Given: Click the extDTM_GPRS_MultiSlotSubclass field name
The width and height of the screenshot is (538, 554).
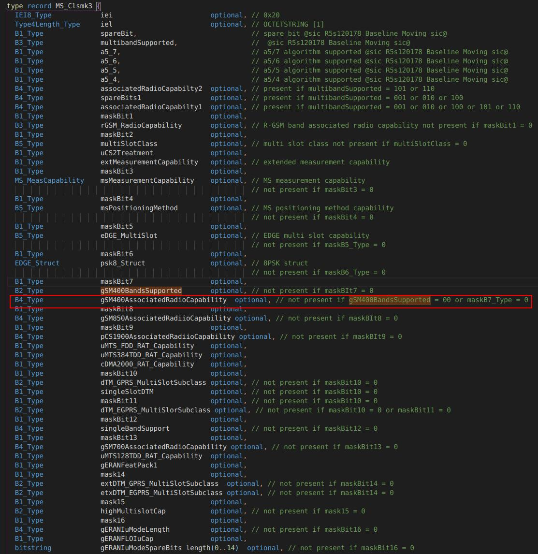Looking at the screenshot, I should [160, 484].
